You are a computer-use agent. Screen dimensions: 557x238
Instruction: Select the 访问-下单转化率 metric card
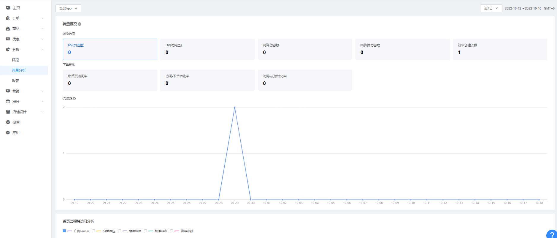point(207,80)
